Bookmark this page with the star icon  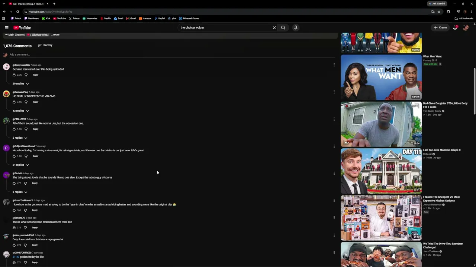point(439,11)
